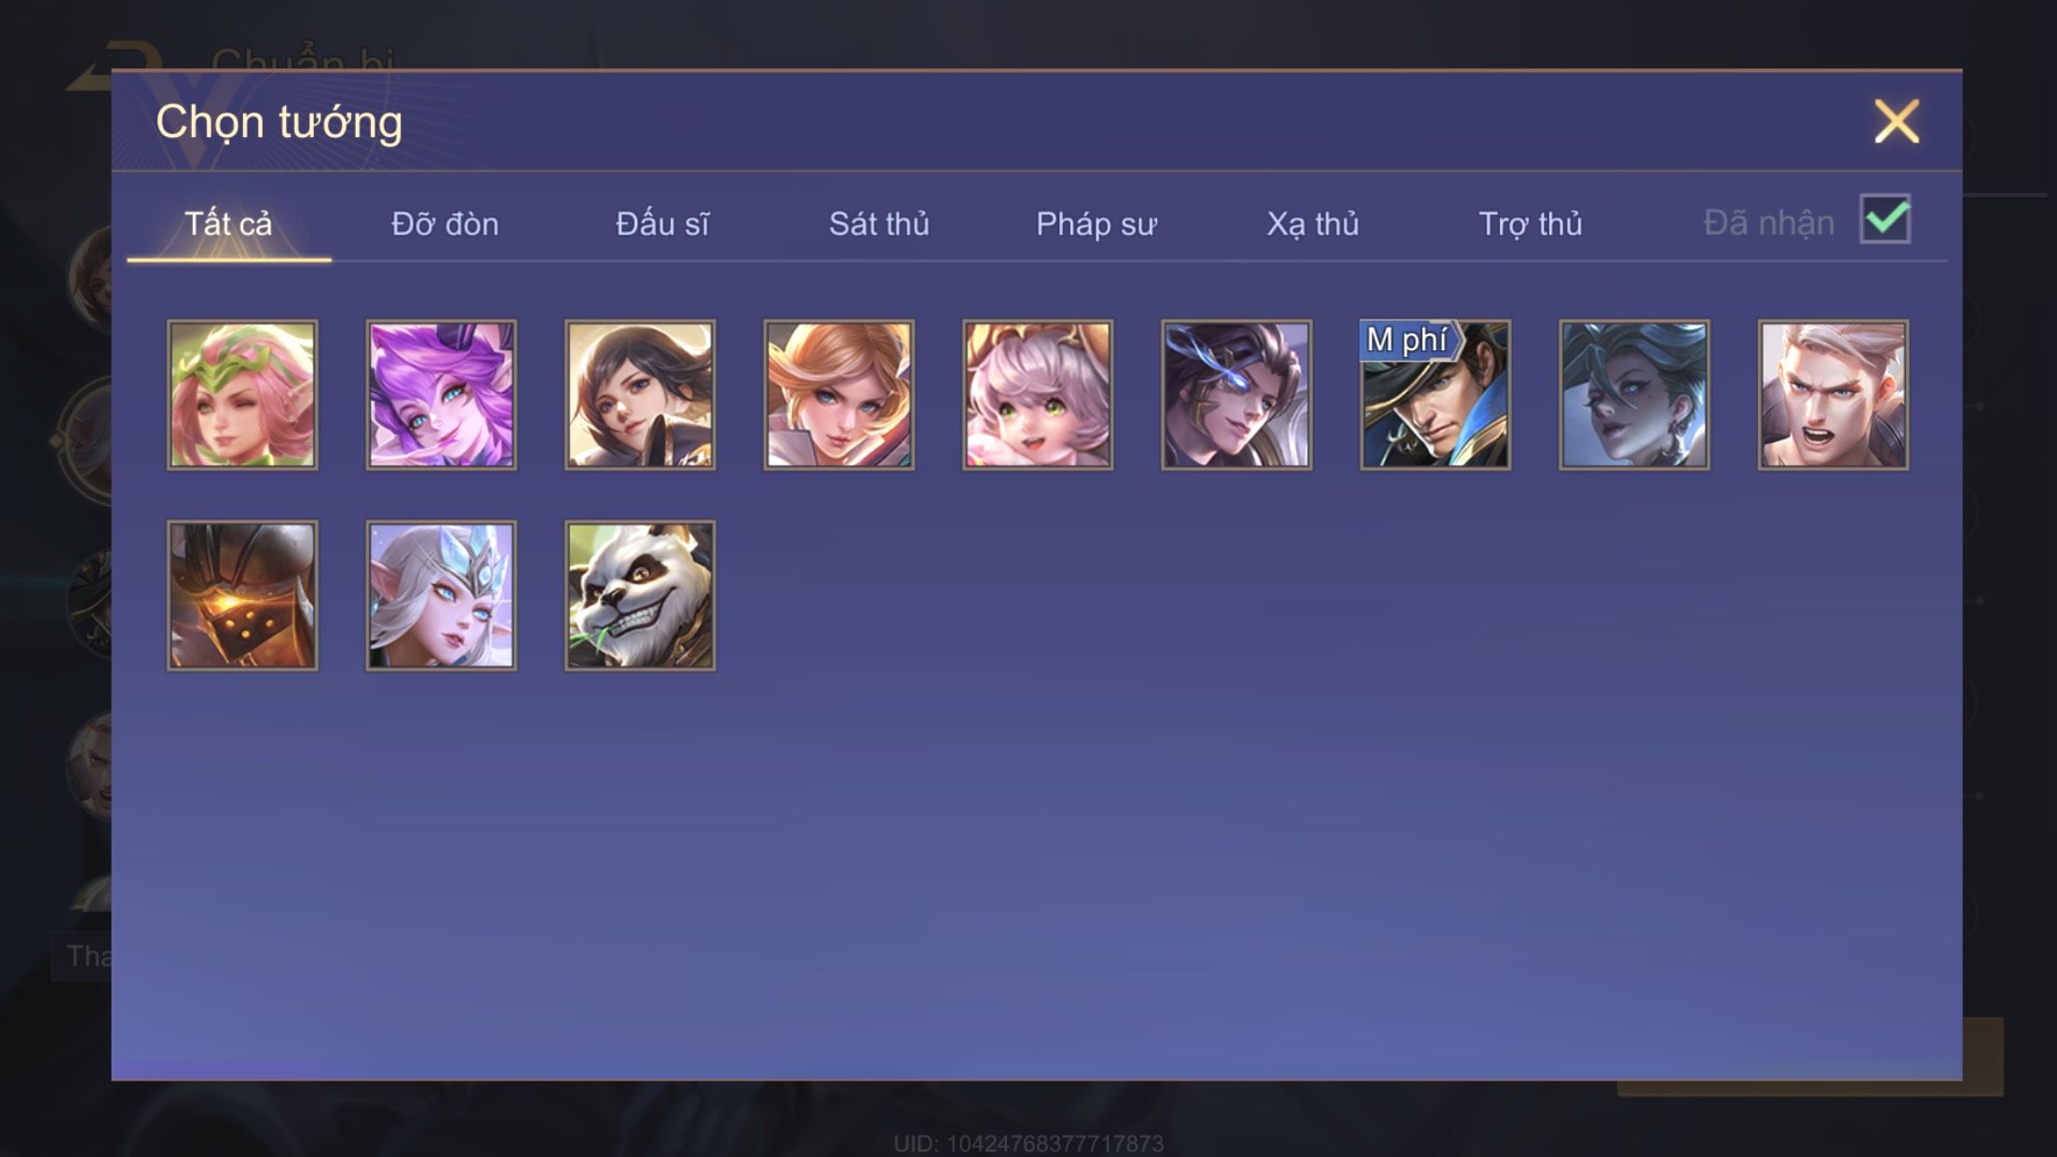Open the Đấu sĩ tab
Viewport: 2057px width, 1157px height.
(x=662, y=224)
